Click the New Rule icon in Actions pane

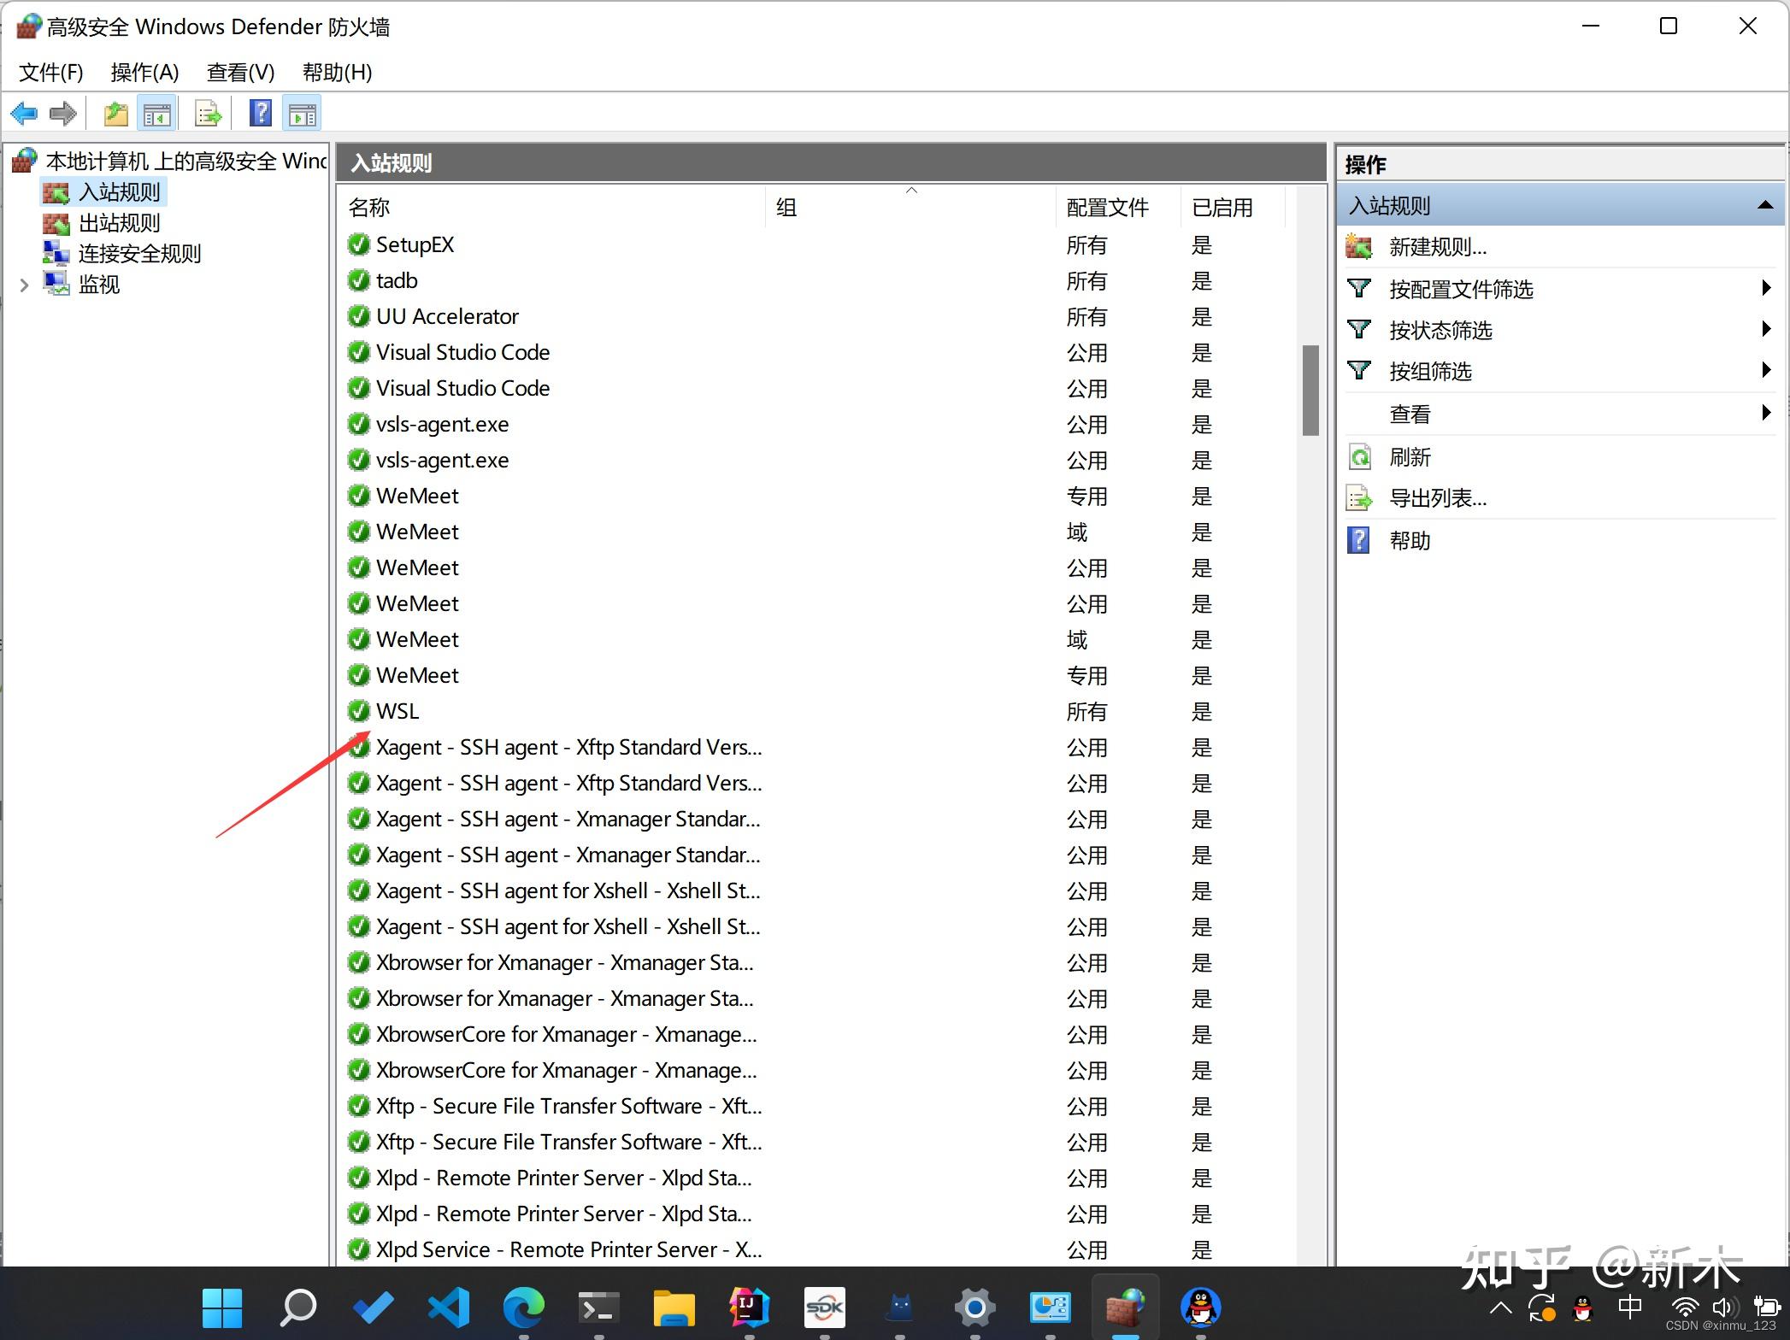point(1358,247)
